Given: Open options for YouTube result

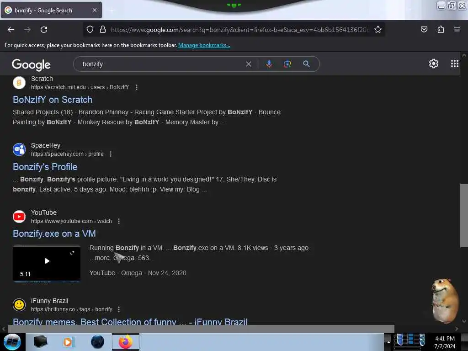Looking at the screenshot, I should point(119,221).
